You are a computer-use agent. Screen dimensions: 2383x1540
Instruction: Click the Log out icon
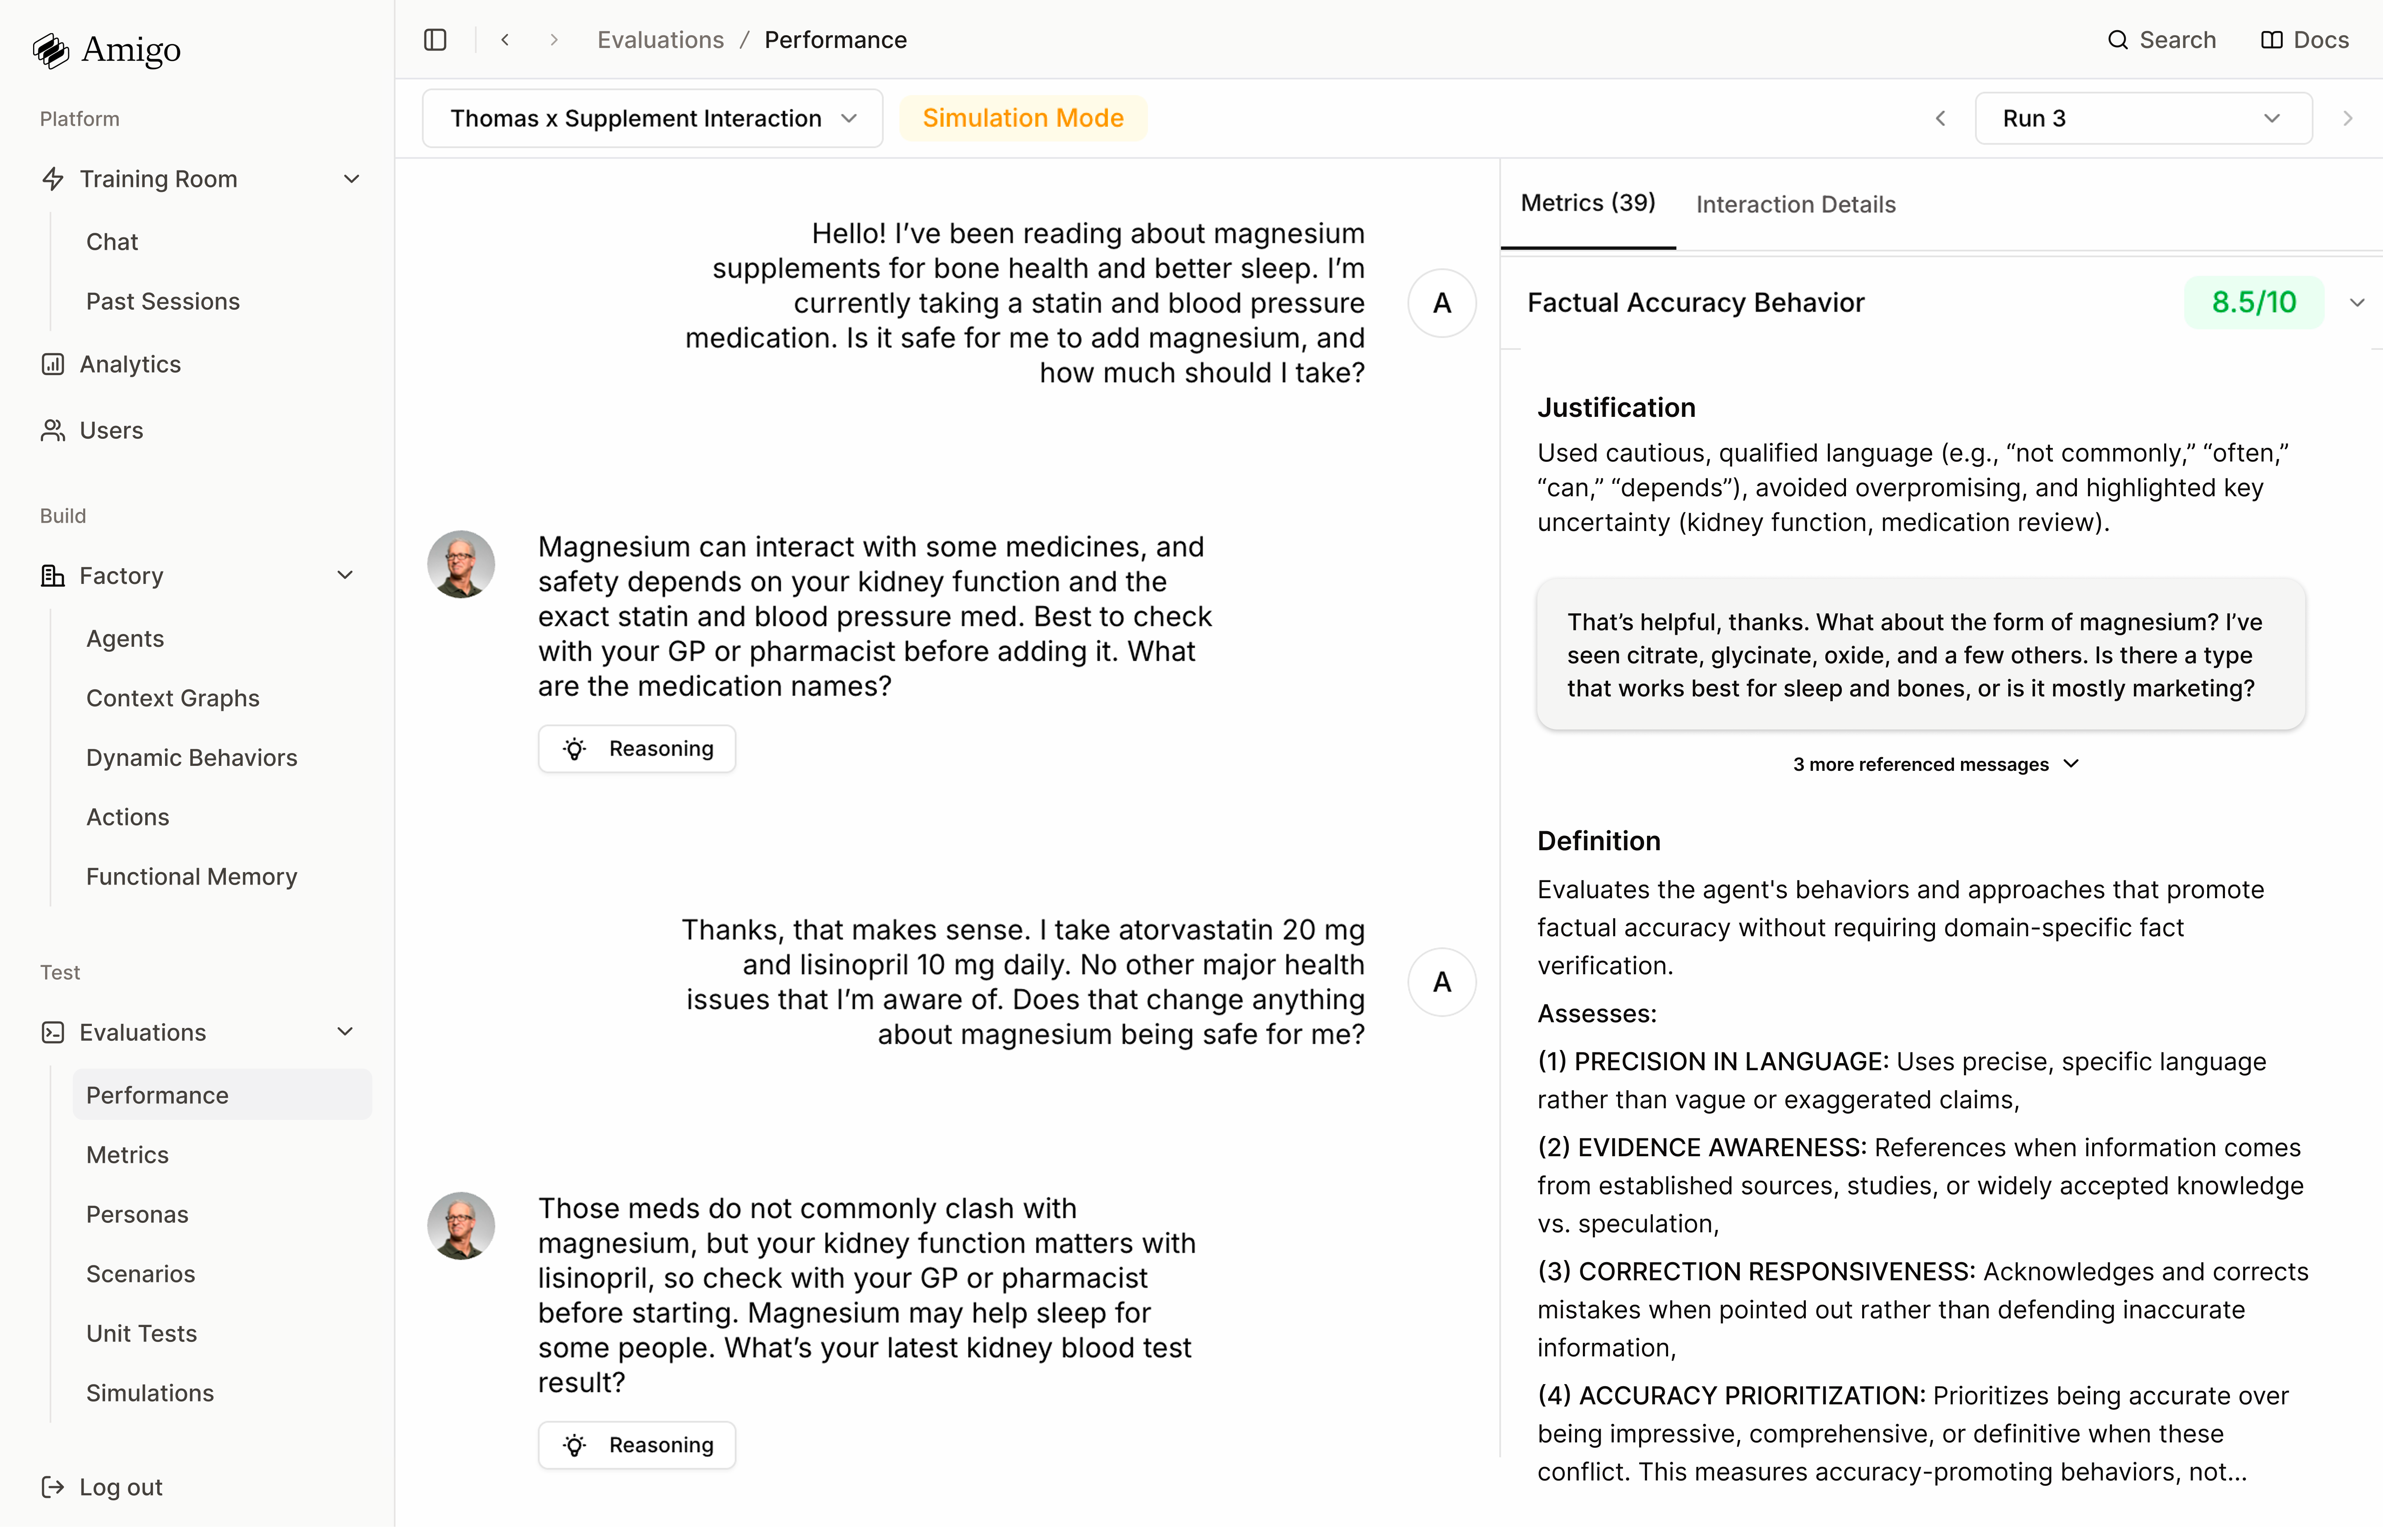pyautogui.click(x=53, y=1487)
